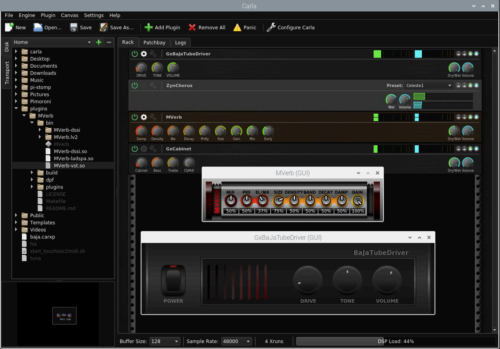Click SIZE knob in MVerb GUI
500x349 pixels.
pyautogui.click(x=278, y=201)
